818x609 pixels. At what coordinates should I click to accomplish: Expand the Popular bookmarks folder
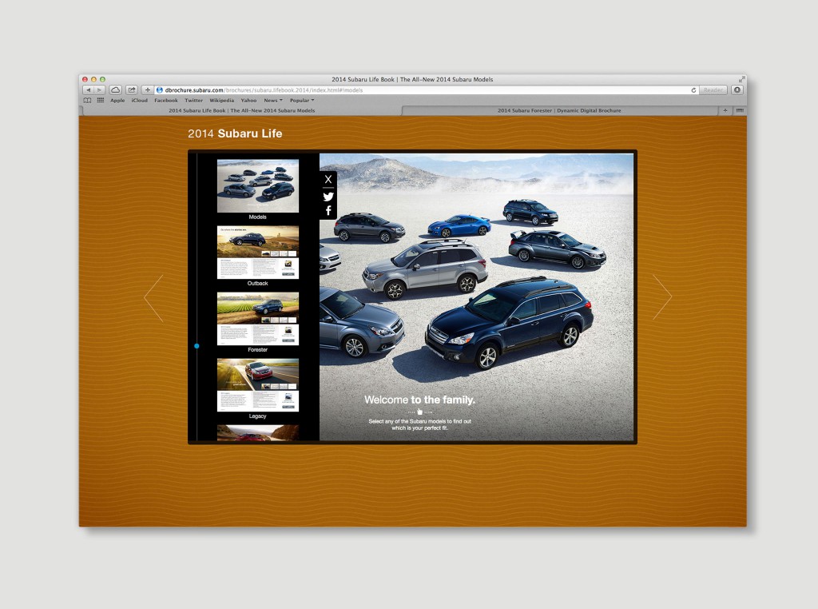pyautogui.click(x=302, y=101)
